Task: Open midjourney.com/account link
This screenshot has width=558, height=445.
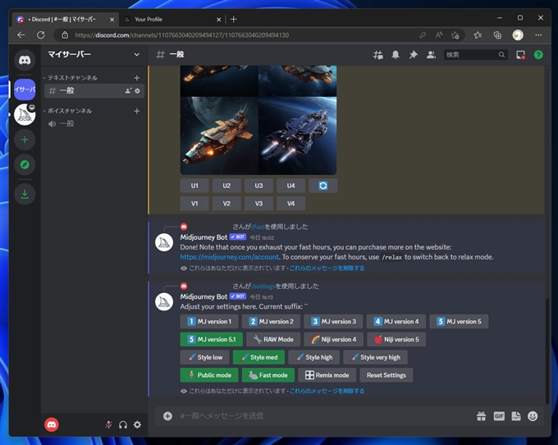Action: pos(230,257)
